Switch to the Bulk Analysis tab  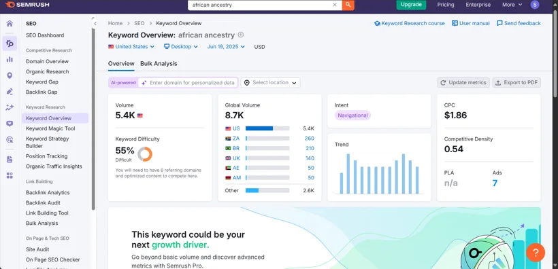click(x=159, y=64)
